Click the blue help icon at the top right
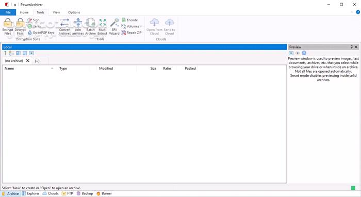Image resolution: width=361 pixels, height=197 pixels. click(x=358, y=12)
